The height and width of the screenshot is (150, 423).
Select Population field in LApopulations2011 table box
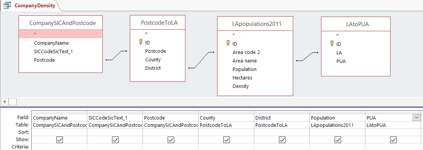245,69
